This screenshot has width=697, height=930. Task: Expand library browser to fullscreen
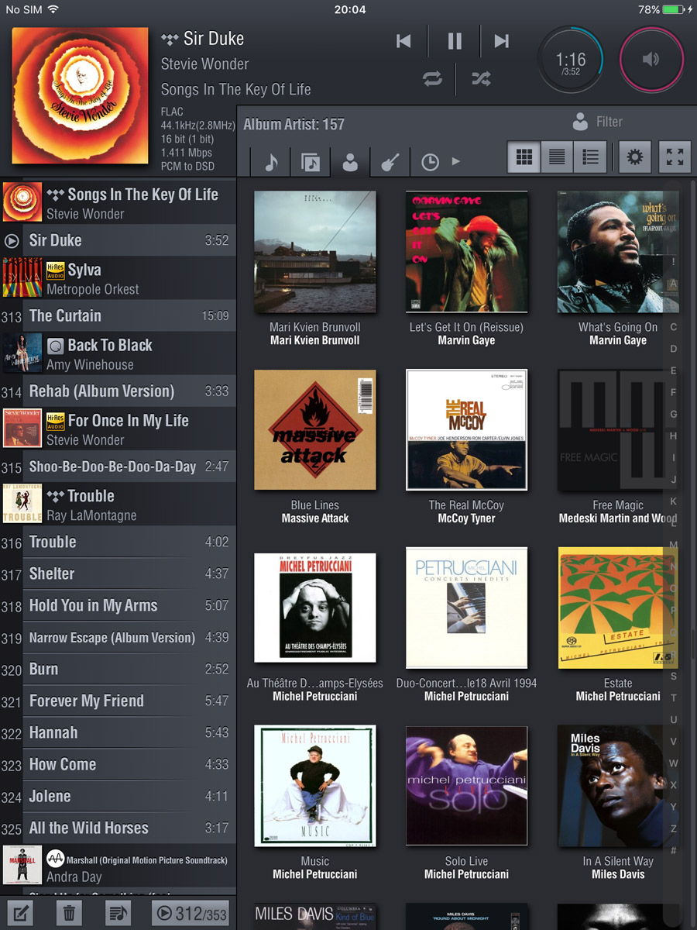coord(675,158)
